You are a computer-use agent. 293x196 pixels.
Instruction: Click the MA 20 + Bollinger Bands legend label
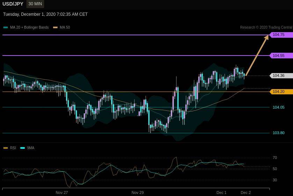point(29,27)
